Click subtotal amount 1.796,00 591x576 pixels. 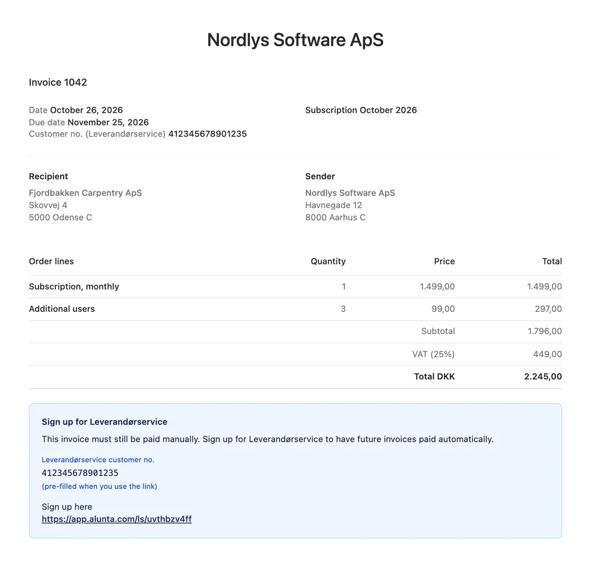click(x=545, y=331)
